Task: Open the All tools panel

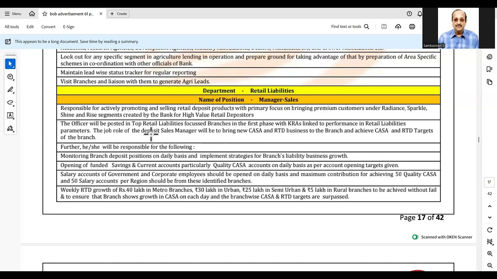Action: [x=12, y=27]
